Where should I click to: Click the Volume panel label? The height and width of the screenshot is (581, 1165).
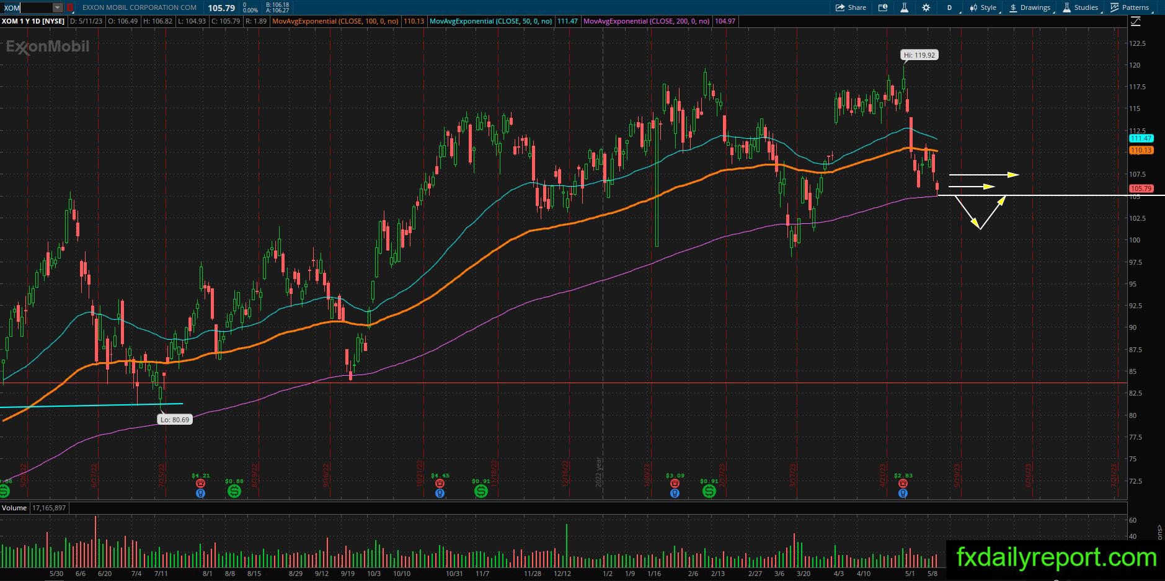(14, 508)
